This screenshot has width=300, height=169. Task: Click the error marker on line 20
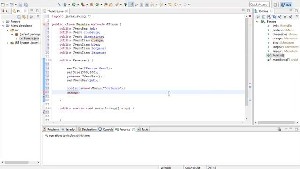pyautogui.click(x=44, y=92)
